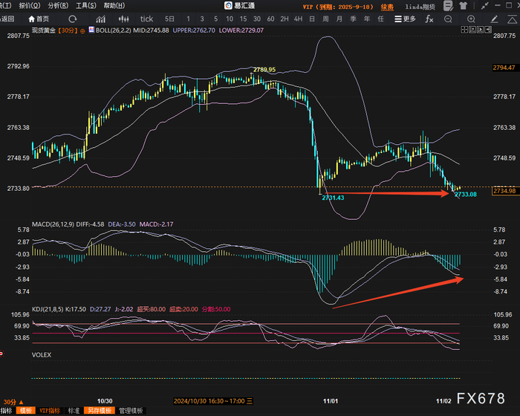520x416 pixels.
Task: Click the refresh icon in the toolbar
Action: (71, 19)
